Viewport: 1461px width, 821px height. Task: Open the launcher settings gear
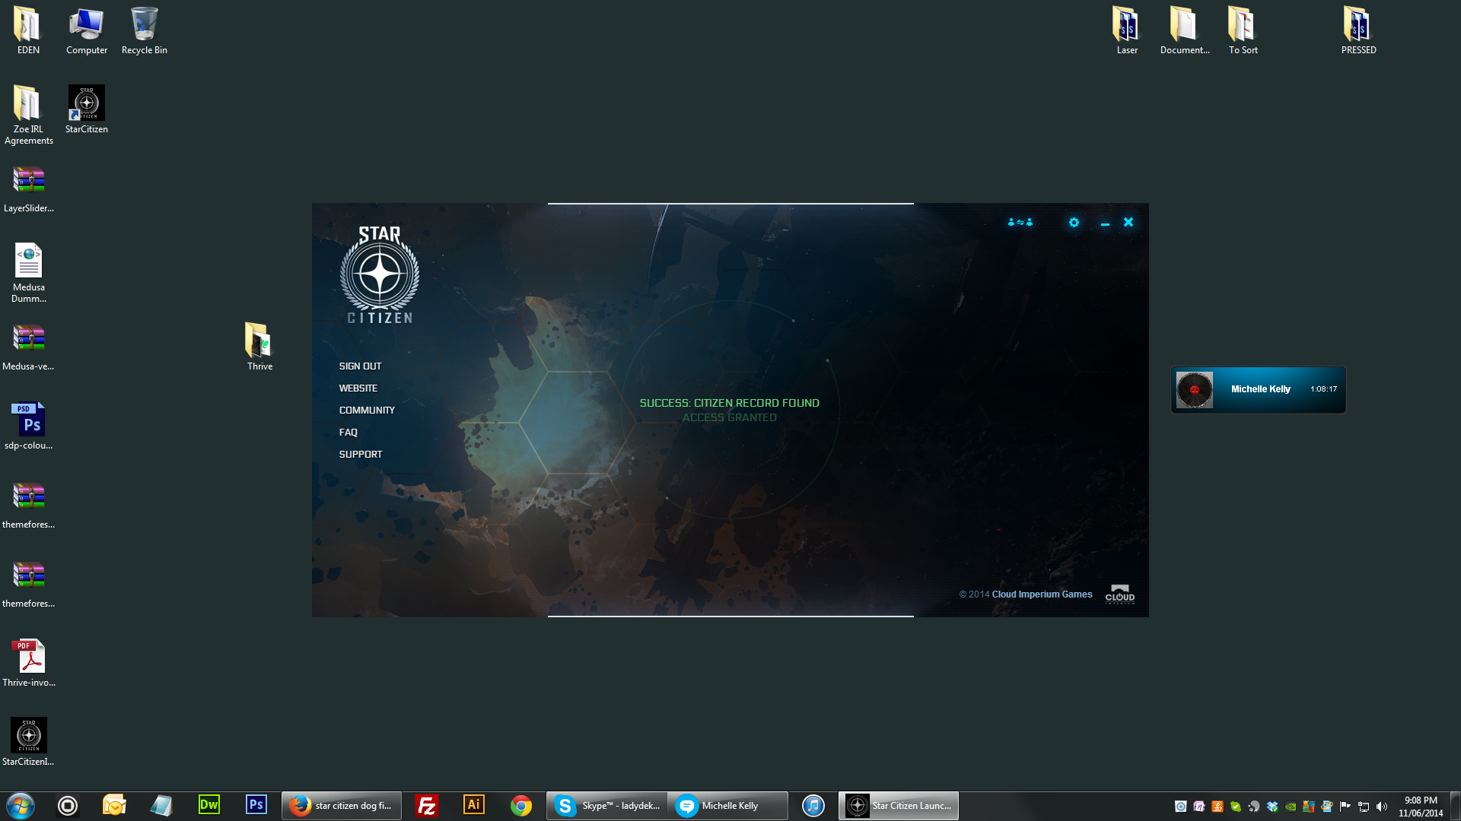(x=1074, y=223)
